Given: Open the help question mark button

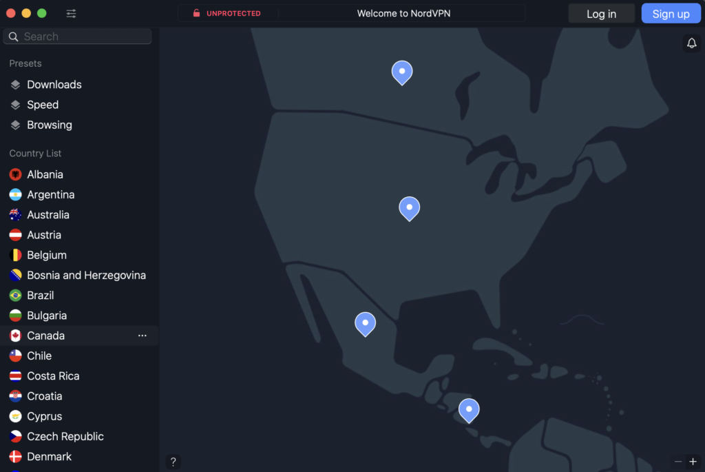Looking at the screenshot, I should pos(173,462).
